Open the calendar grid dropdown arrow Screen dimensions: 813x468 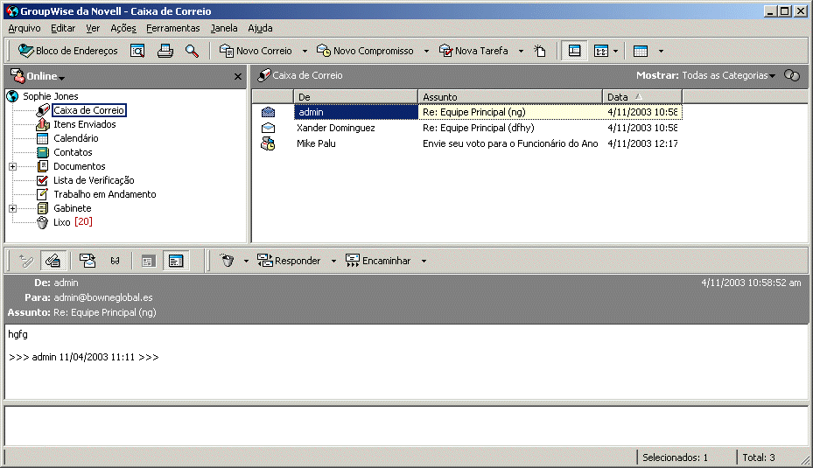click(x=661, y=51)
